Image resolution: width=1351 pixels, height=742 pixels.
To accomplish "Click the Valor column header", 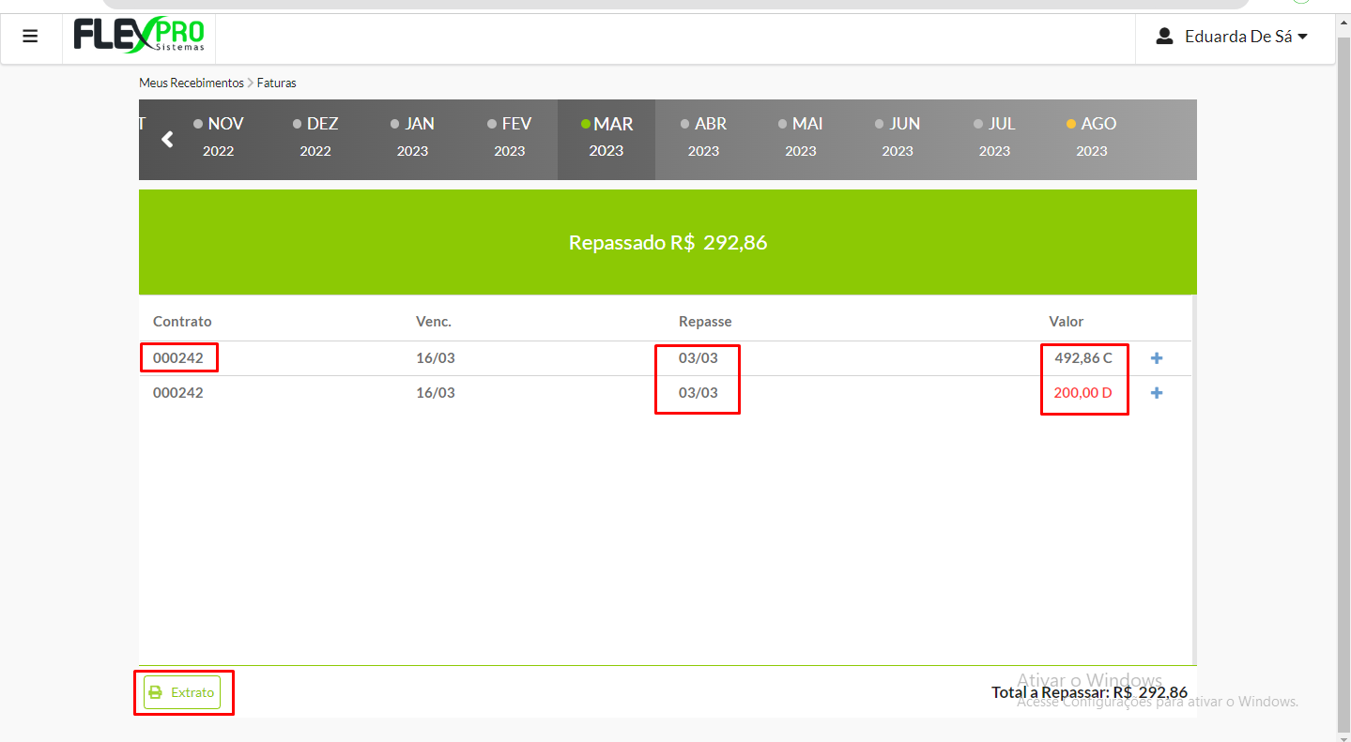I will tap(1067, 321).
